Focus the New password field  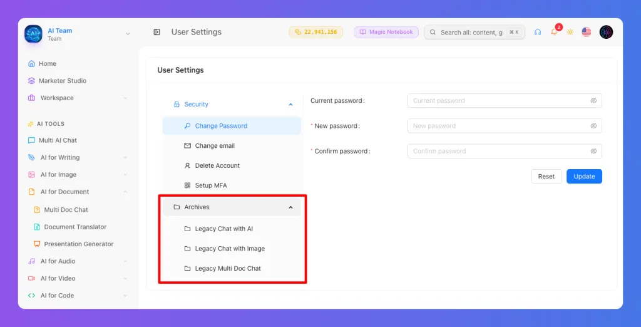tap(505, 126)
